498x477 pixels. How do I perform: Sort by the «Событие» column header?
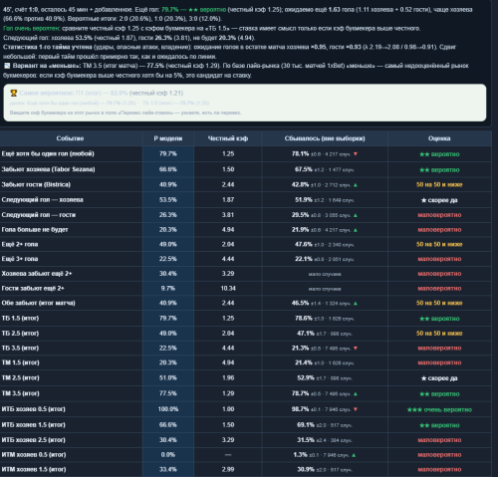(70, 138)
